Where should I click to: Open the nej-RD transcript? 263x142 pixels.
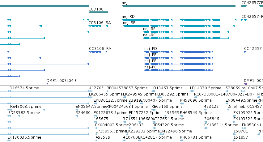pos(179,20)
